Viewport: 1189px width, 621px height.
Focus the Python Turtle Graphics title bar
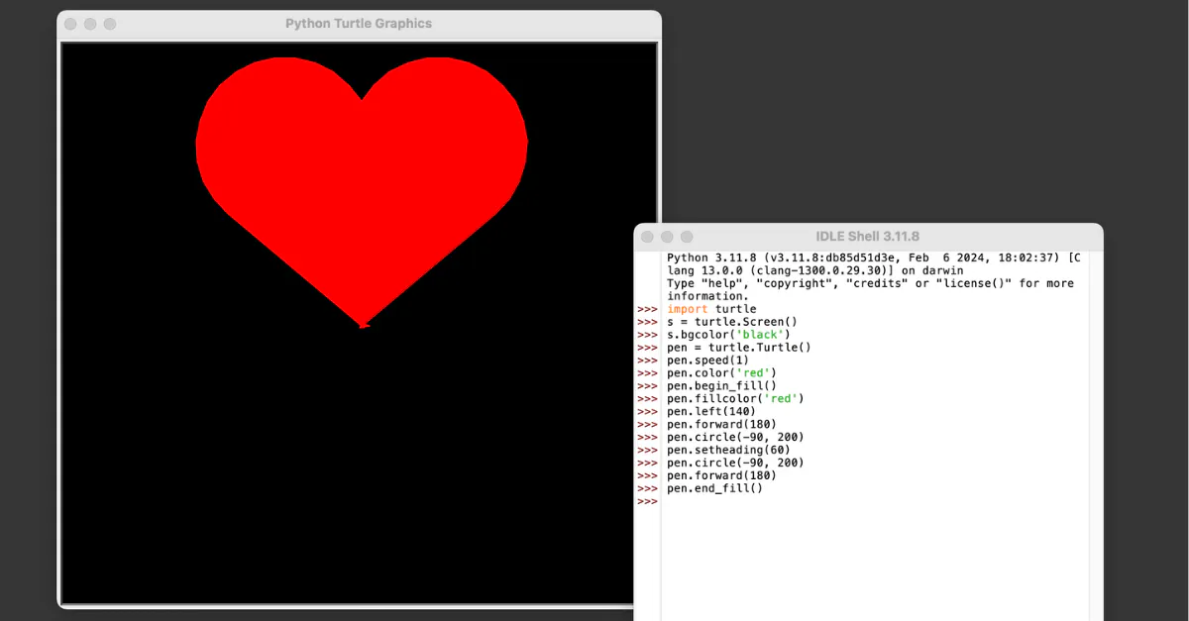(359, 24)
